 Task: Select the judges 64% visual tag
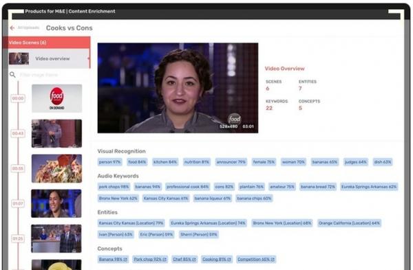356,162
